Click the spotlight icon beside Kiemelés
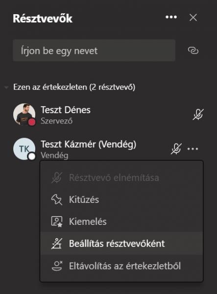217x294 pixels. (x=57, y=221)
